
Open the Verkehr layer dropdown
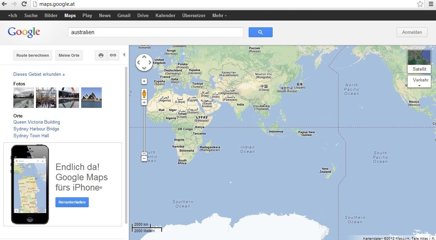[419, 82]
